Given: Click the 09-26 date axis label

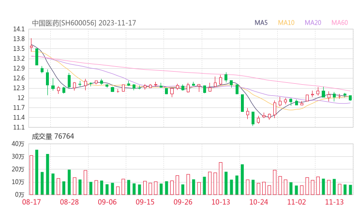Looking at the screenshot, I should pos(183,202).
